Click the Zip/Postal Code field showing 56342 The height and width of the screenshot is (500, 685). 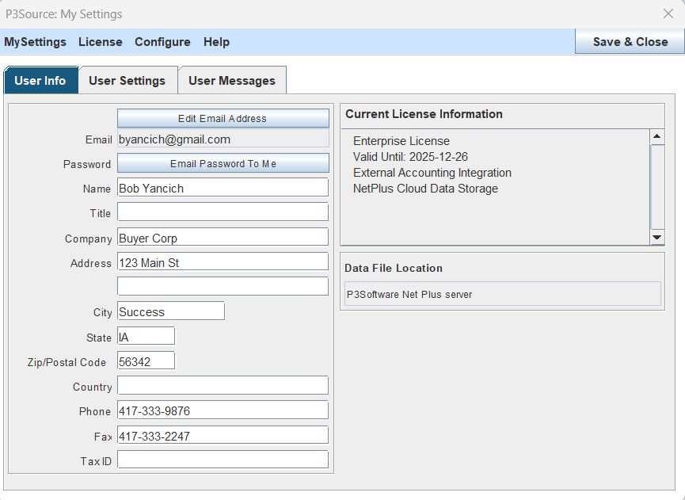point(146,360)
